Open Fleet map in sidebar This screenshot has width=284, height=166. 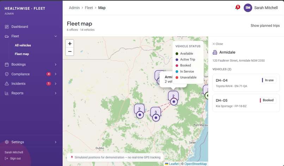22,54
